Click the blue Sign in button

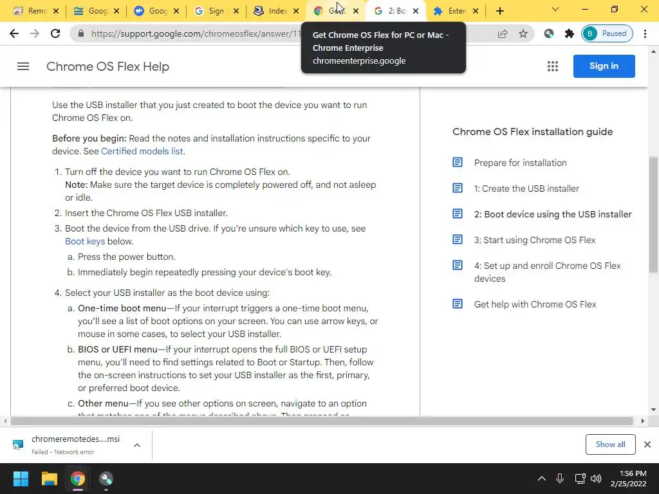604,66
